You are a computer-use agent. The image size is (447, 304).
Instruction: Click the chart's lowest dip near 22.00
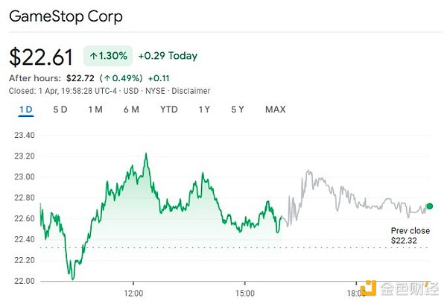pos(72,279)
